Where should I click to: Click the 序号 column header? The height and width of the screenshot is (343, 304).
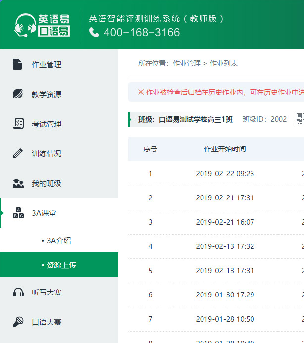pos(150,149)
